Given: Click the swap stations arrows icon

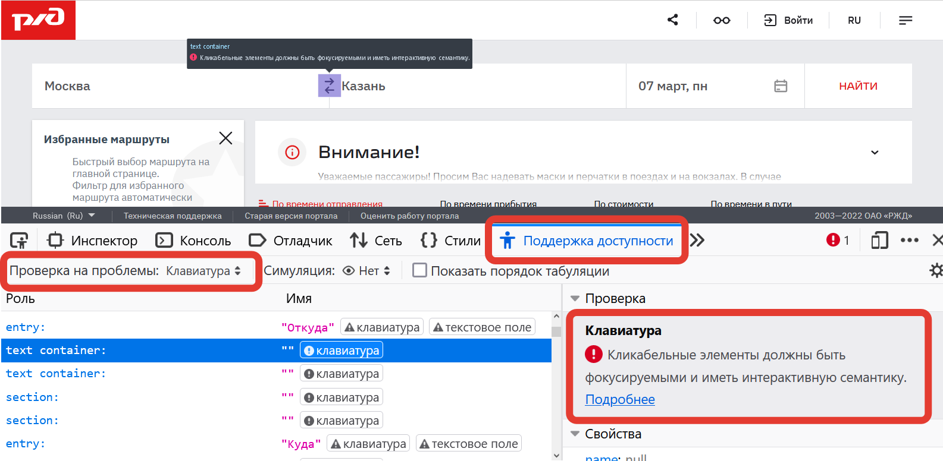Looking at the screenshot, I should point(329,86).
